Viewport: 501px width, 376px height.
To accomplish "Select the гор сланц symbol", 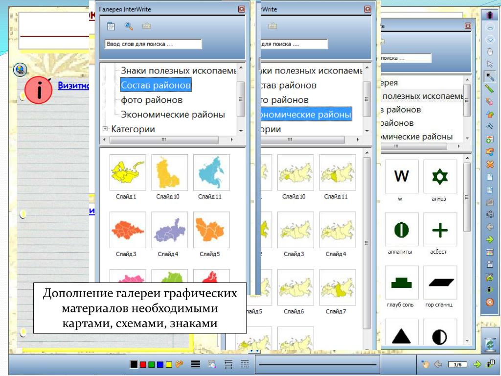I will click(440, 282).
